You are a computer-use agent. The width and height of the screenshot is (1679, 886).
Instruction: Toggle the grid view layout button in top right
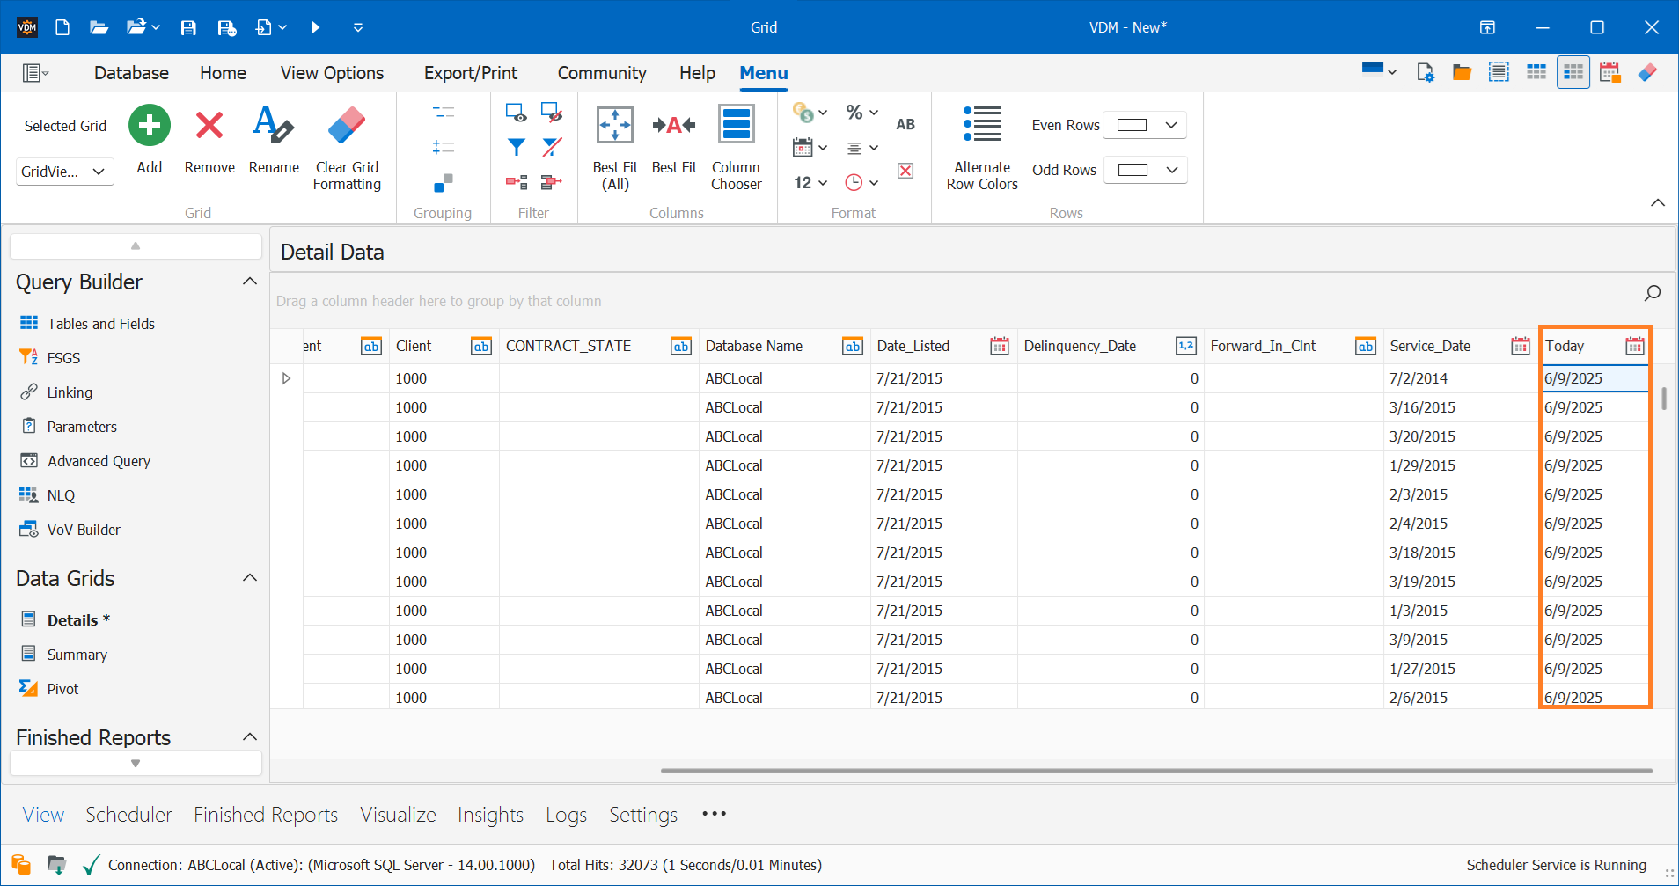1573,72
